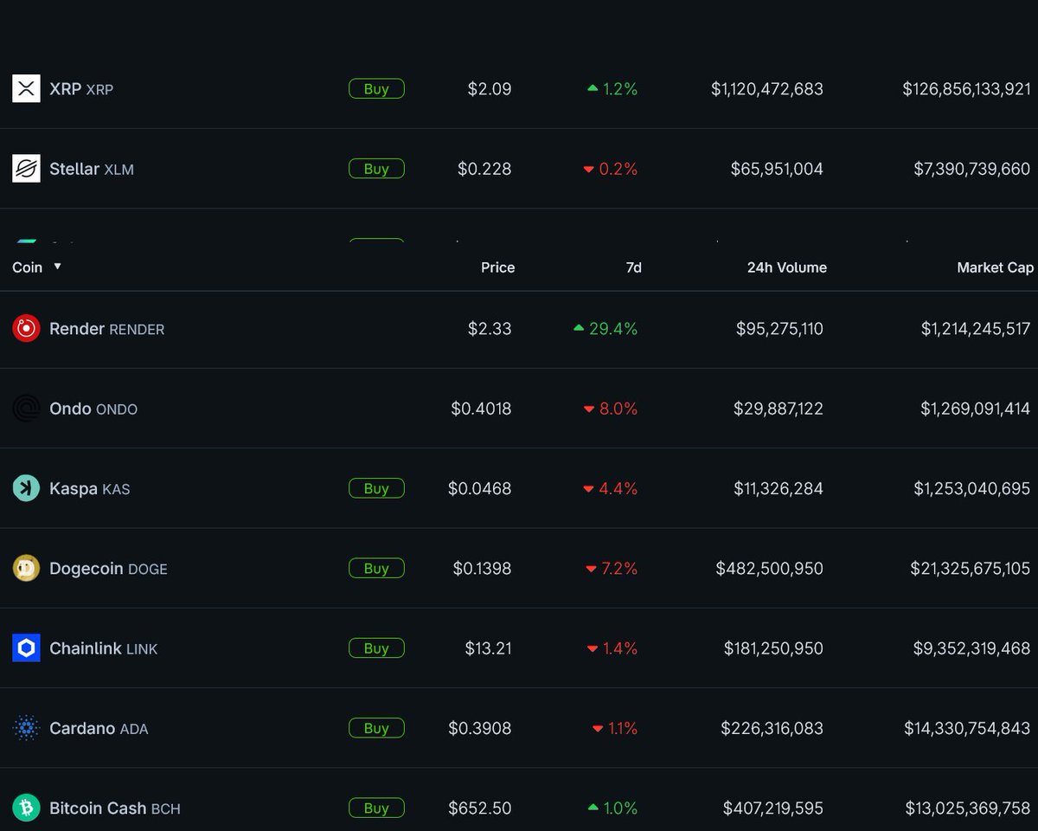
Task: Click Cardano market cap $14,330,754,843
Action: coord(967,728)
